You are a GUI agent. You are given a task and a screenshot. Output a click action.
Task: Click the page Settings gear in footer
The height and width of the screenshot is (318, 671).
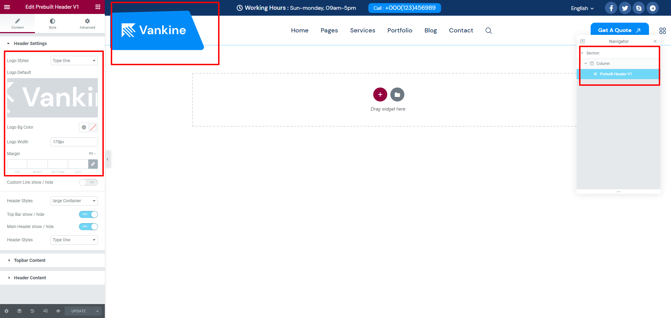(x=6, y=311)
